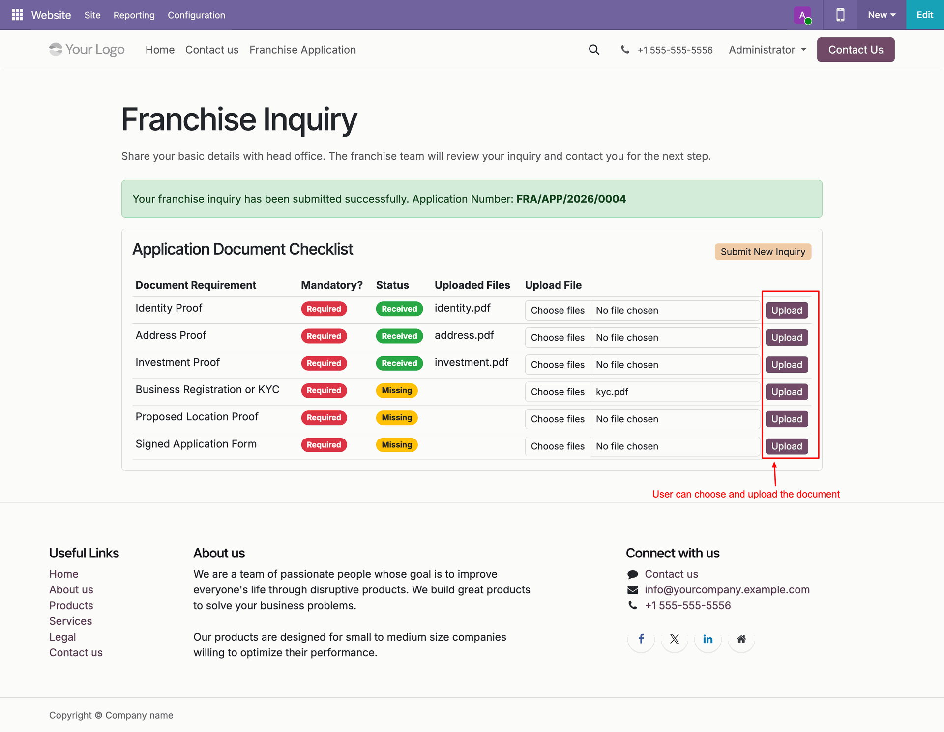Open Franchise Application nav page
944x732 pixels.
302,50
